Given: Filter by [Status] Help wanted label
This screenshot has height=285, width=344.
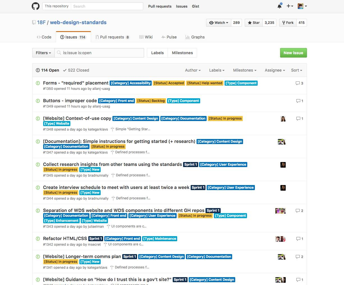Looking at the screenshot, I should click(x=205, y=83).
